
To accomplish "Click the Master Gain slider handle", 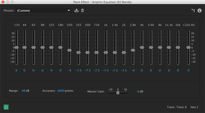I will [x=118, y=93].
